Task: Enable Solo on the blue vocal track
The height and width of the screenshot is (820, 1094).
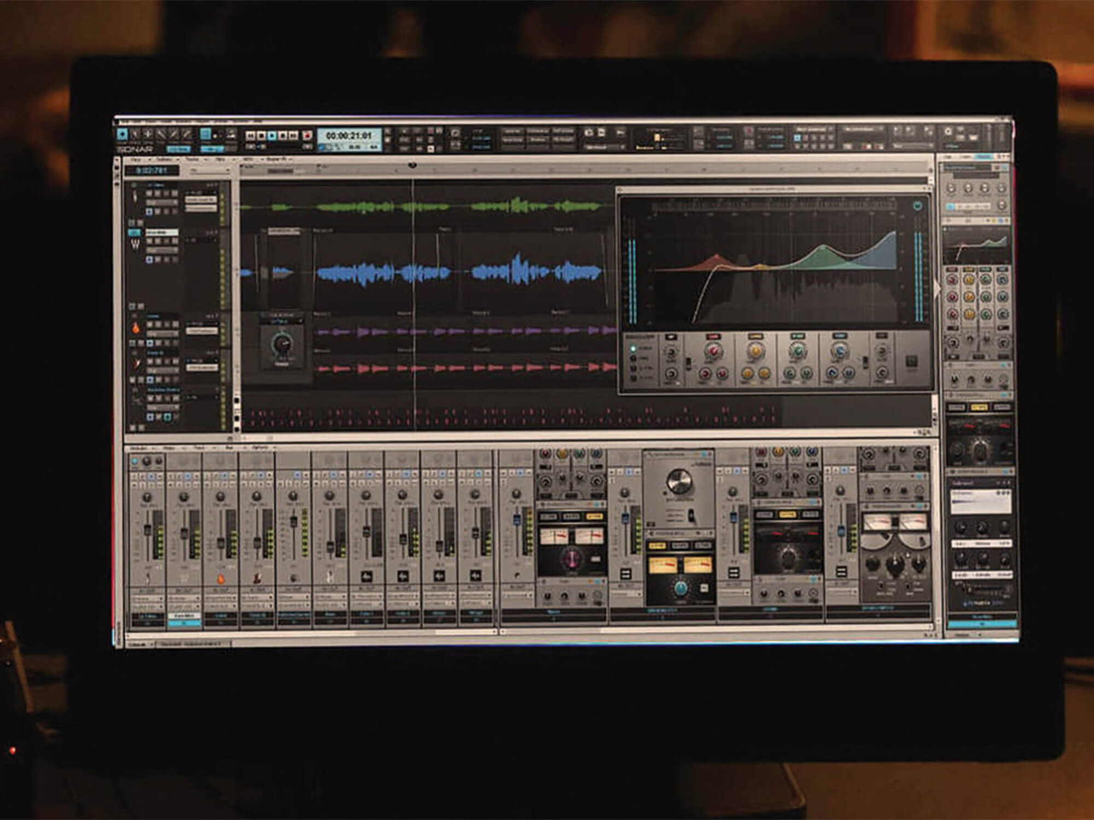Action: [x=159, y=241]
